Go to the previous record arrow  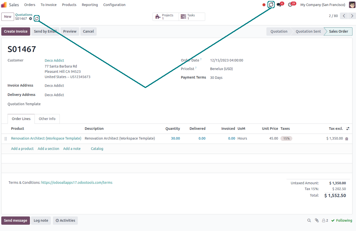pyautogui.click(x=344, y=16)
